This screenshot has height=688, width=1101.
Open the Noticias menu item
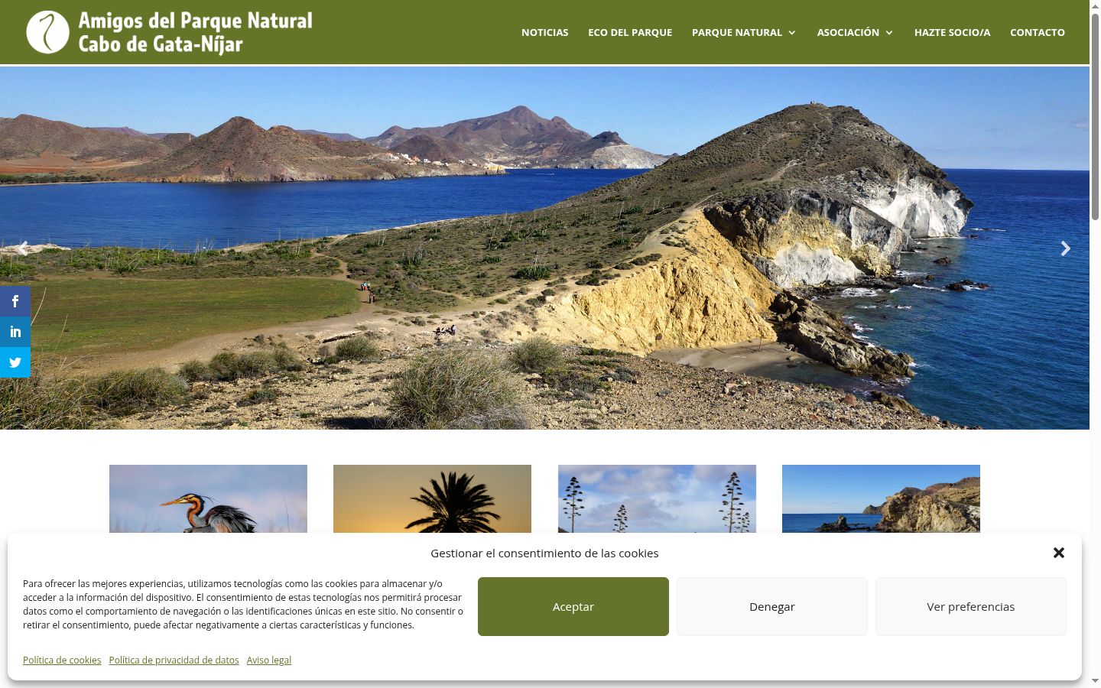pyautogui.click(x=545, y=32)
